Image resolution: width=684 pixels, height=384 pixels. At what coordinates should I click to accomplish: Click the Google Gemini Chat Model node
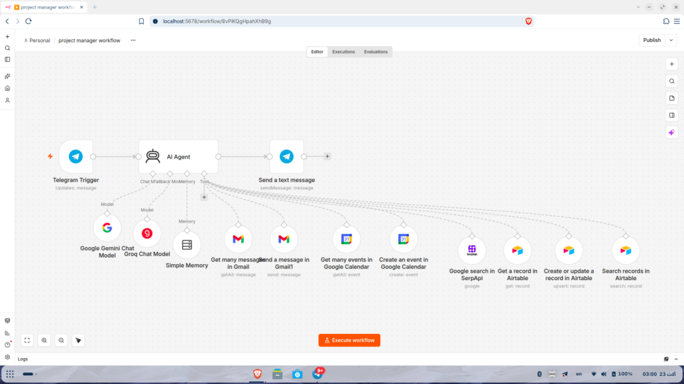click(107, 228)
